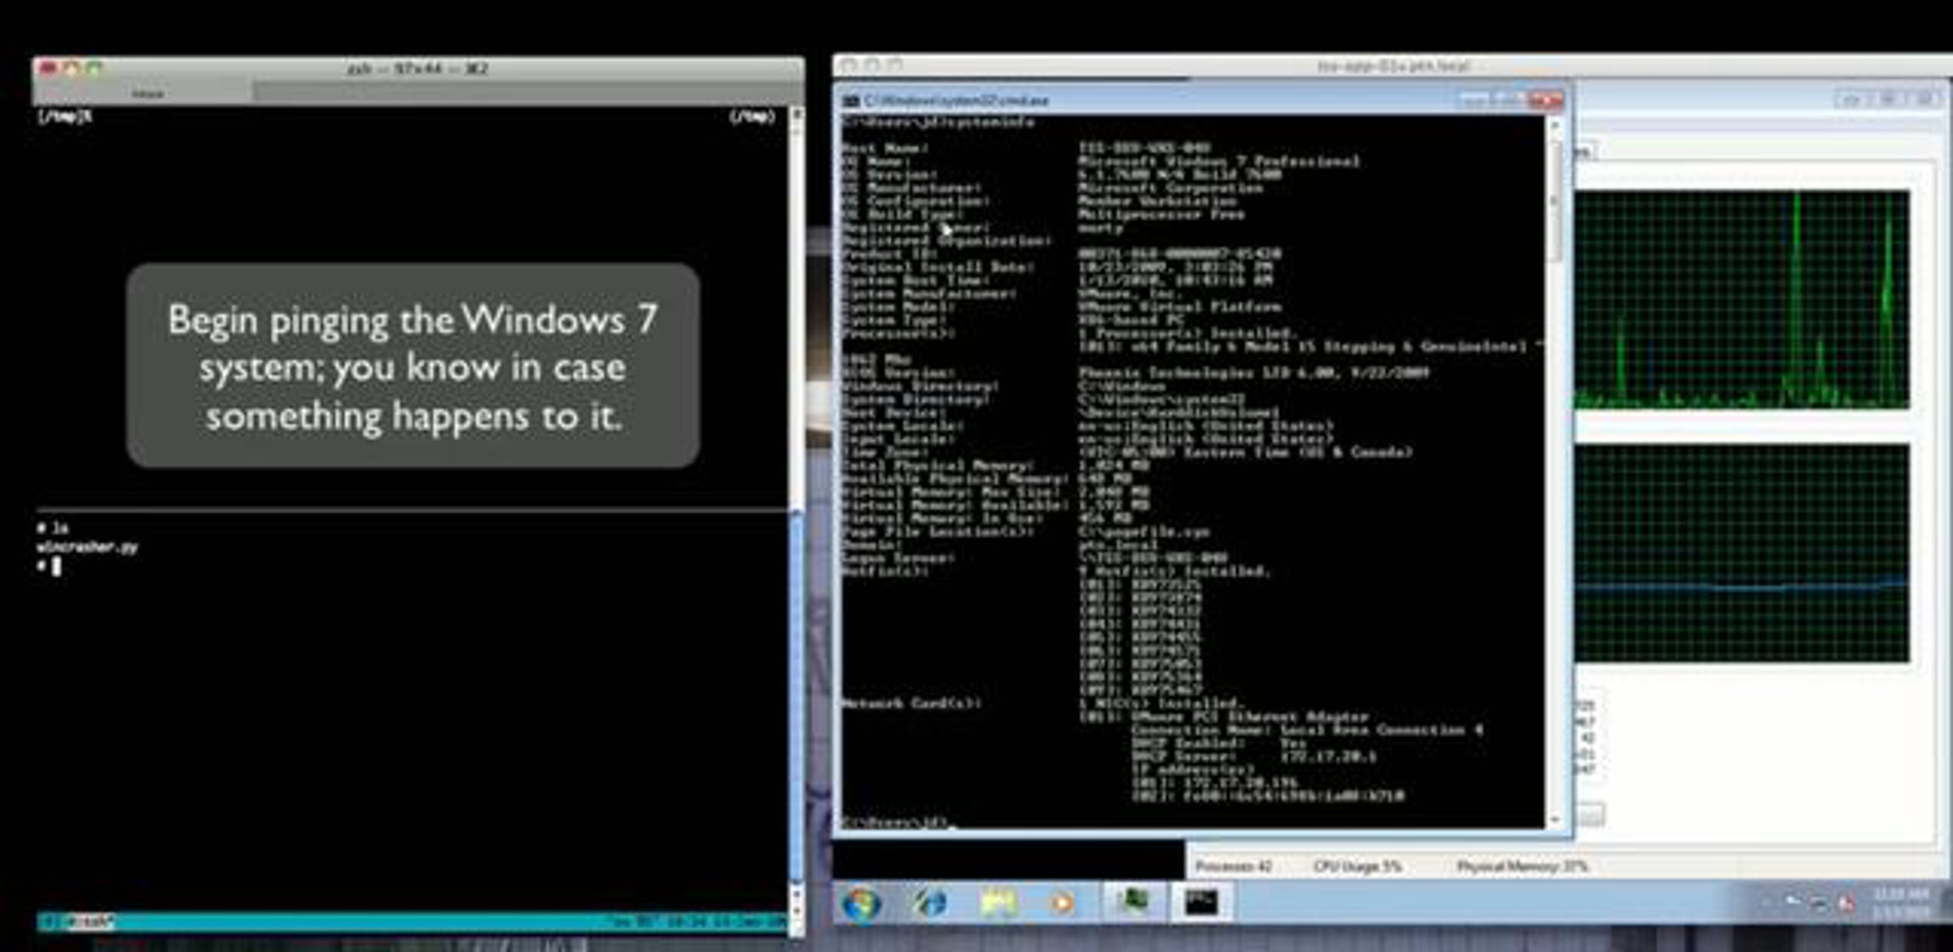Close the zsh terminal window

(48, 68)
